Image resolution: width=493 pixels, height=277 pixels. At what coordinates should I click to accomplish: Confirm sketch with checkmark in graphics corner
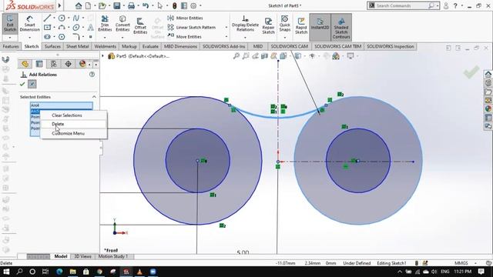pos(471,72)
